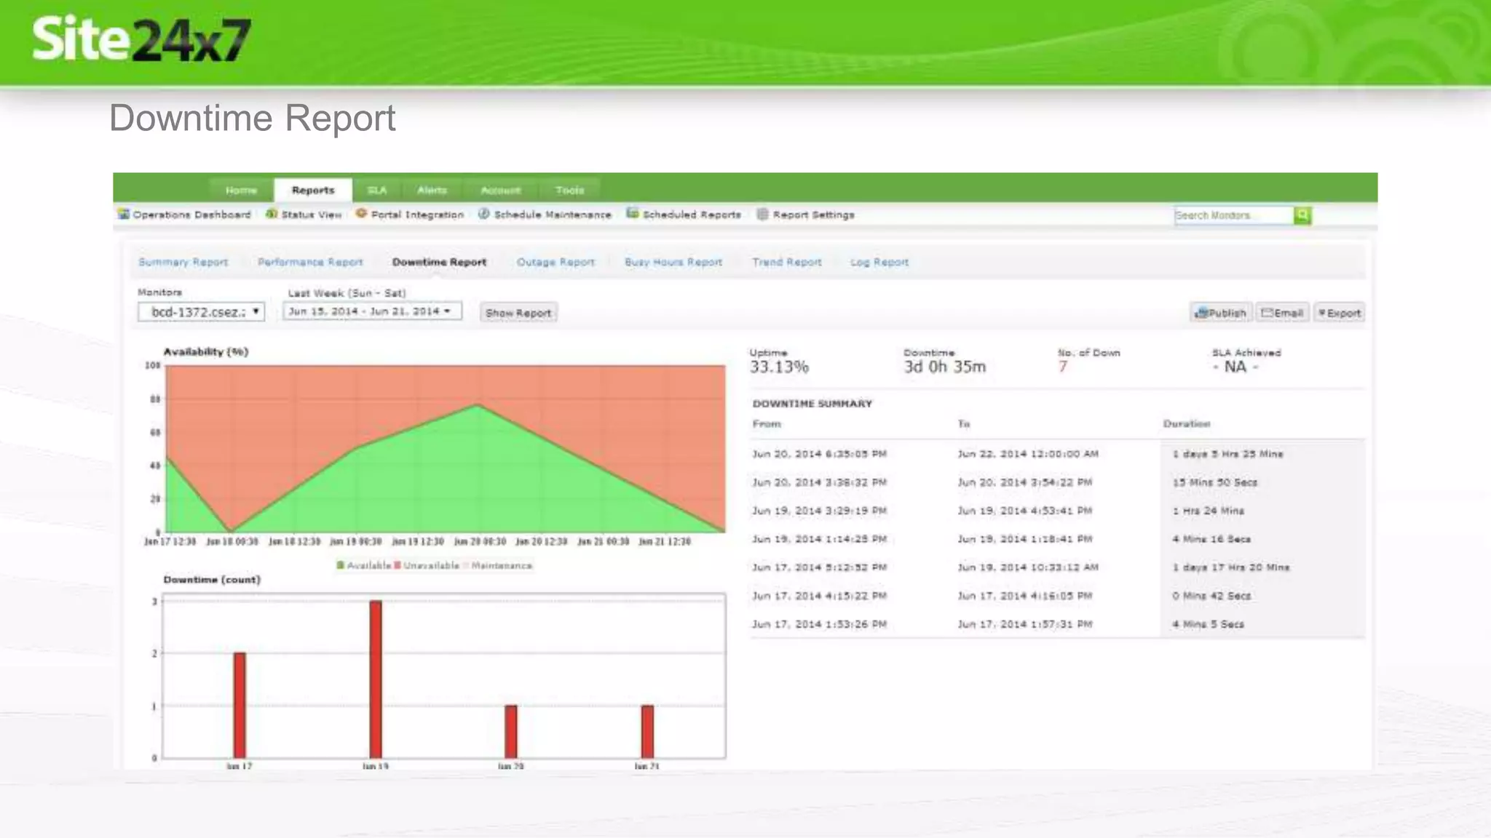Viewport: 1491px width, 838px height.
Task: Open the Outage Report tab
Action: click(x=555, y=262)
